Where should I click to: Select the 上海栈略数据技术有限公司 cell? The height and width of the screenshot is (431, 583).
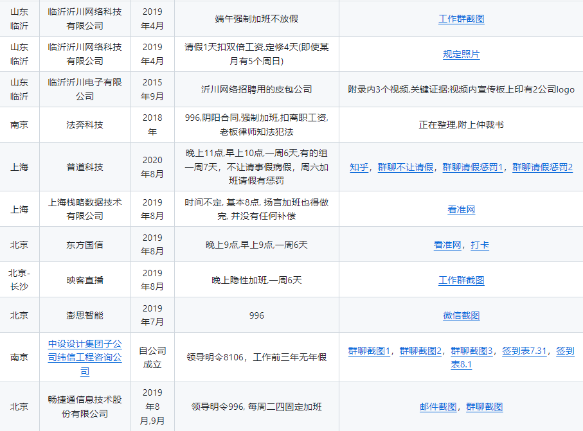pos(85,209)
